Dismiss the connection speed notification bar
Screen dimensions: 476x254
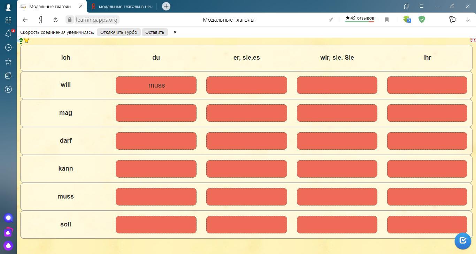pyautogui.click(x=175, y=32)
